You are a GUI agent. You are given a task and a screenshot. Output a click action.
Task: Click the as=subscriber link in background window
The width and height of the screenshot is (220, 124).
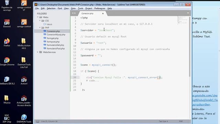(x=201, y=105)
